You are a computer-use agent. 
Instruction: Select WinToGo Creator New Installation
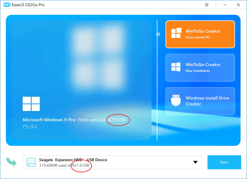coord(200,67)
